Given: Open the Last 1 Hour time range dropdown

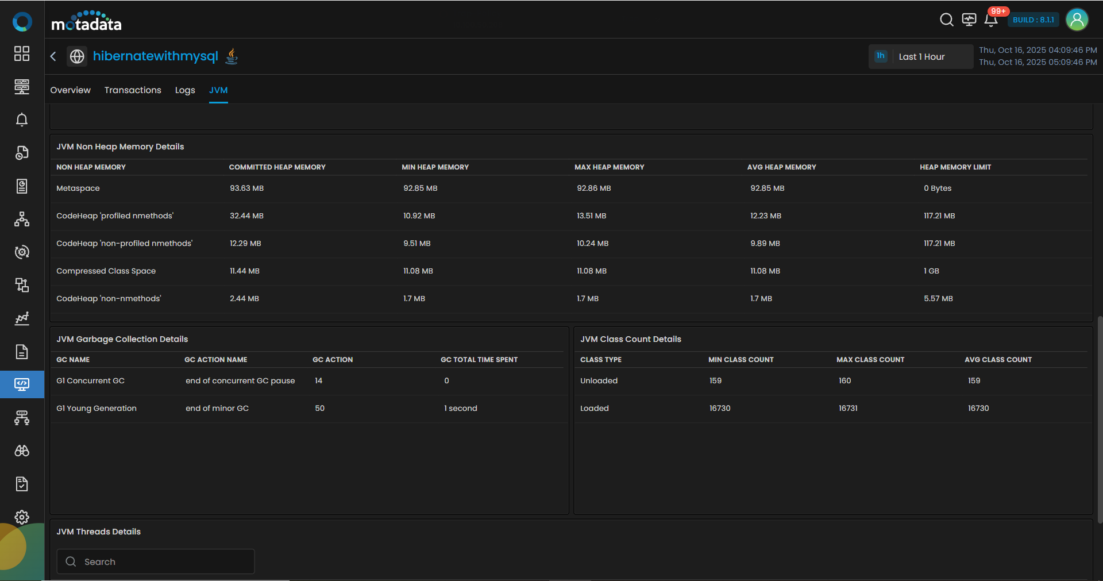Looking at the screenshot, I should point(921,56).
